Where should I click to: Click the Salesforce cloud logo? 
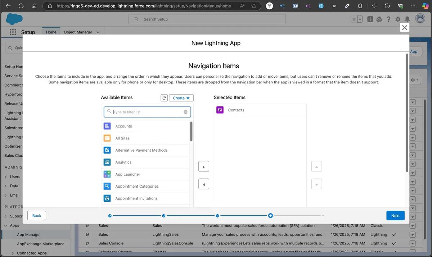(x=14, y=19)
